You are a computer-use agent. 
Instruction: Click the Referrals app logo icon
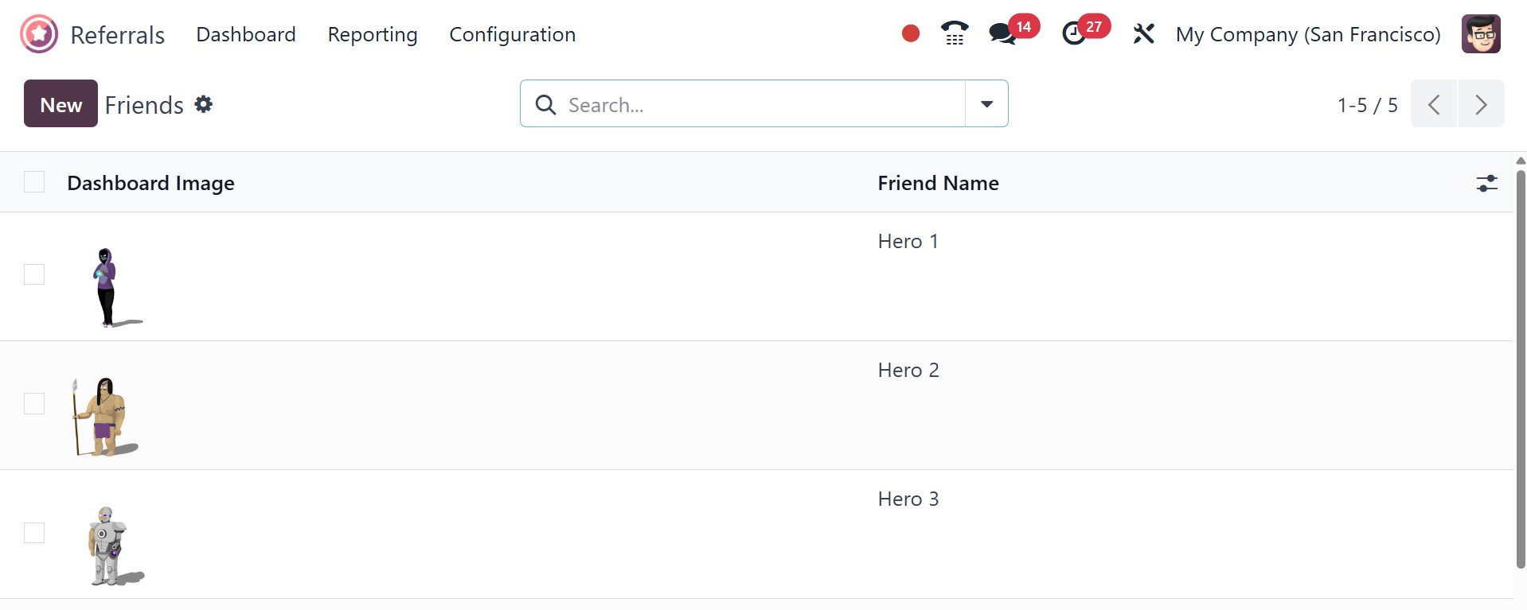coord(39,34)
